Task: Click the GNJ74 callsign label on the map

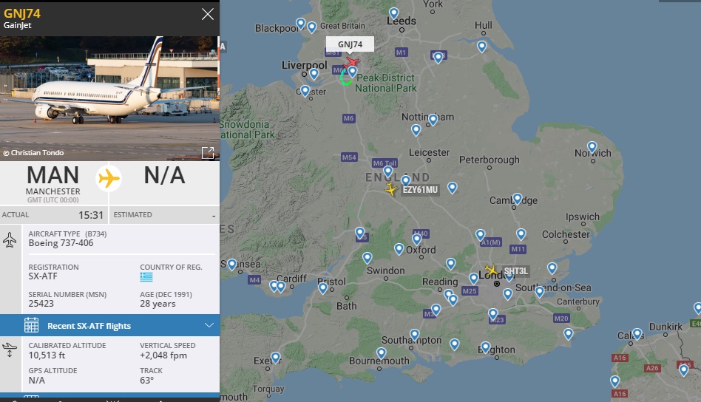Action: tap(350, 44)
